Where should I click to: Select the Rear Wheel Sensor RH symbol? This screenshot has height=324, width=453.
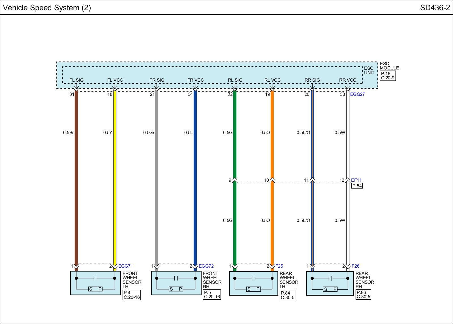point(330,283)
